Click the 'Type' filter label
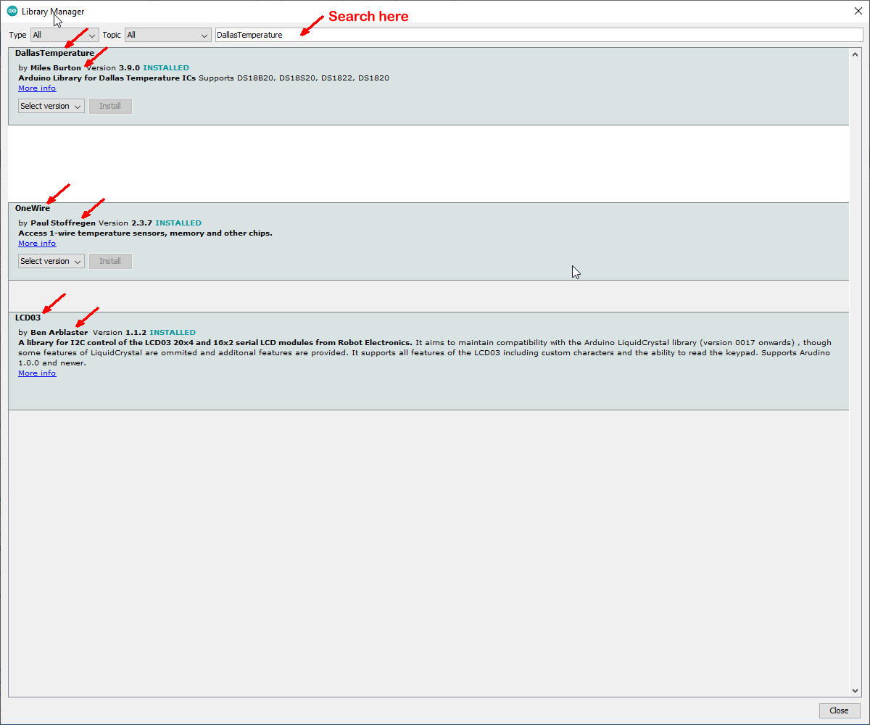 click(x=17, y=35)
